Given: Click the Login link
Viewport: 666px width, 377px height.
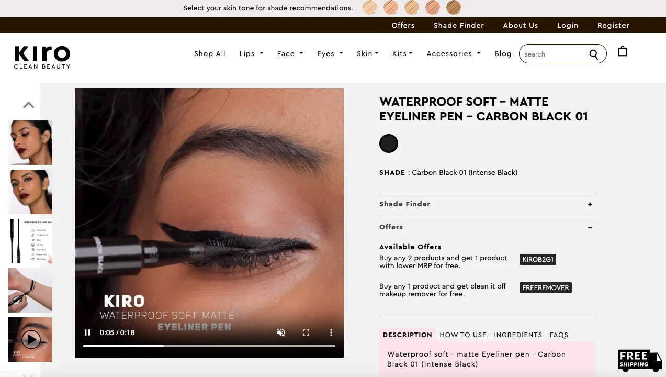Looking at the screenshot, I should click(568, 25).
